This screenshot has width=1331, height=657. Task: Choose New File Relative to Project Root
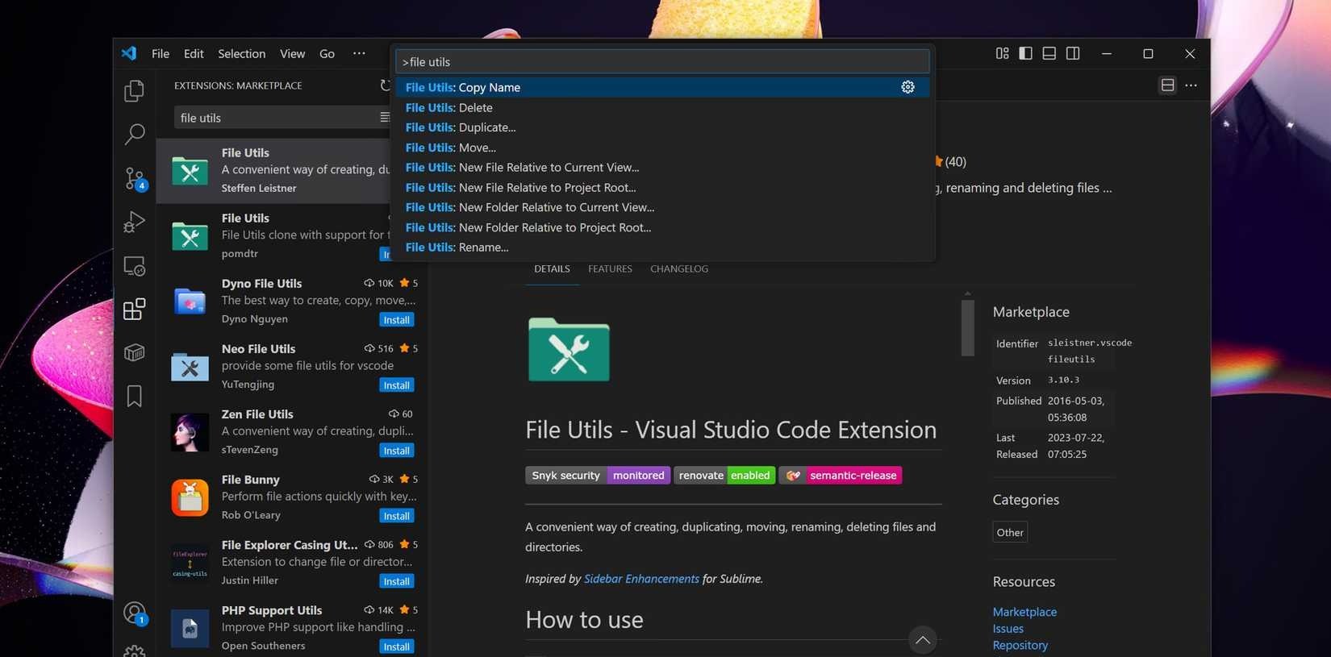pyautogui.click(x=662, y=187)
